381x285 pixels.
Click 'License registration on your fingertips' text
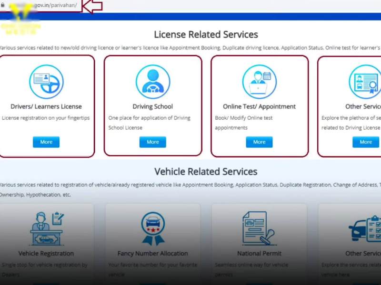coord(46,118)
